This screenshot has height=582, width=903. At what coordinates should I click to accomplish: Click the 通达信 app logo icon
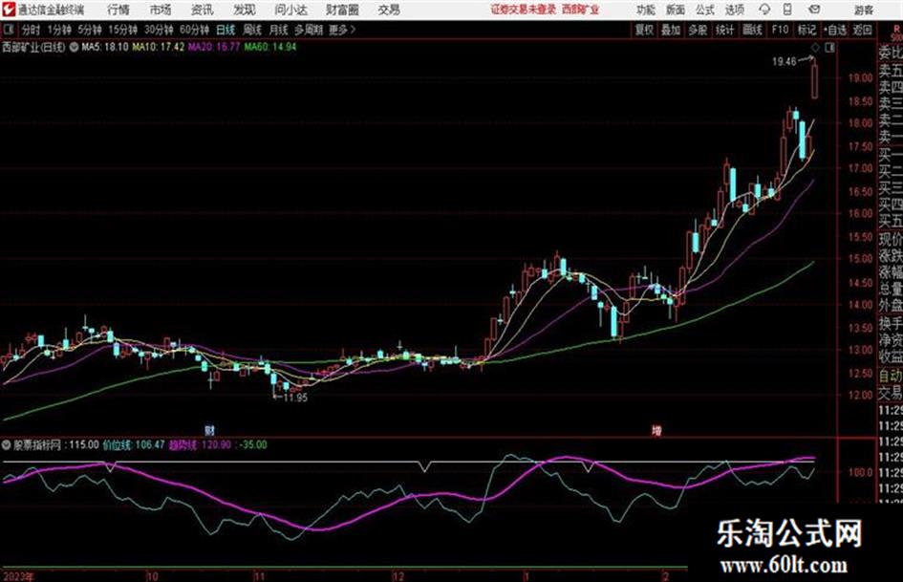(8, 10)
